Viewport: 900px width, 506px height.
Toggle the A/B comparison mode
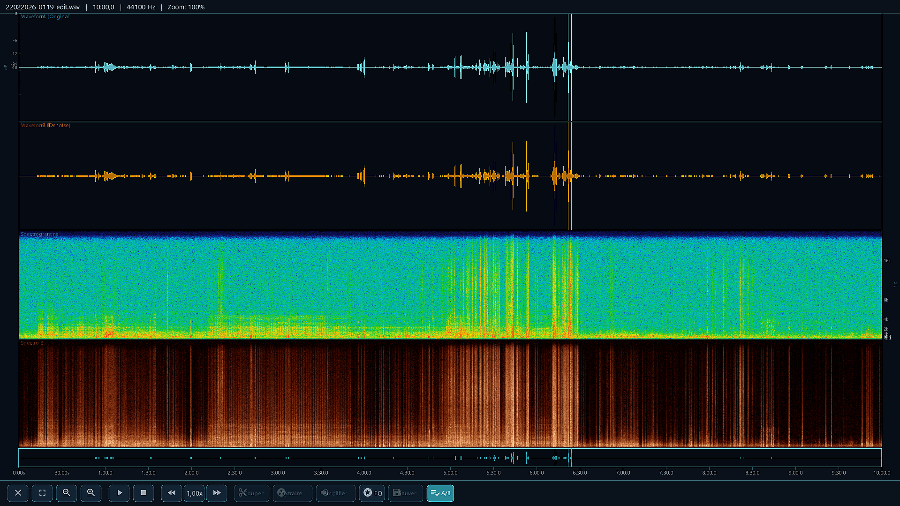(x=440, y=493)
